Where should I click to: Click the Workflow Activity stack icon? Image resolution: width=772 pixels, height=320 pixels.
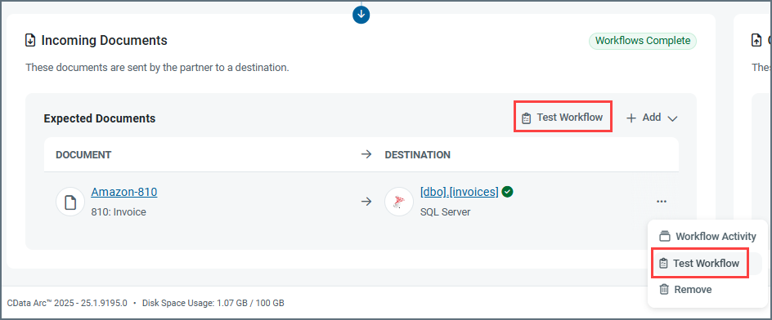[x=665, y=237]
